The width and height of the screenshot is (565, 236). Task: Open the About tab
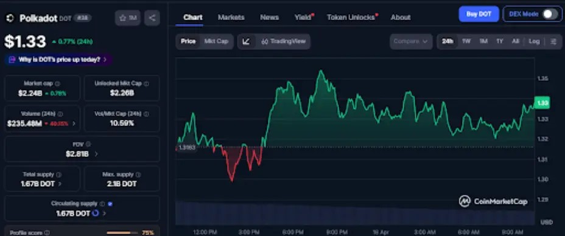tap(401, 17)
